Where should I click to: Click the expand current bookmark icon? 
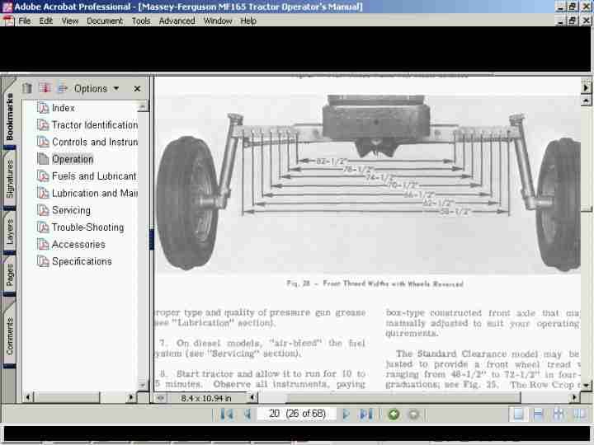pos(63,88)
